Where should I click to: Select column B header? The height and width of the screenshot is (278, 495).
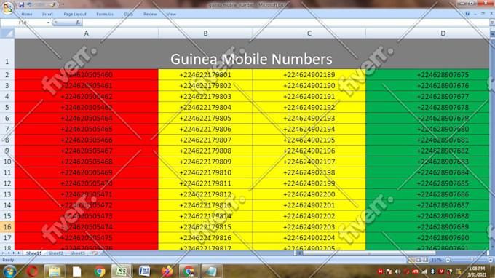[x=205, y=33]
